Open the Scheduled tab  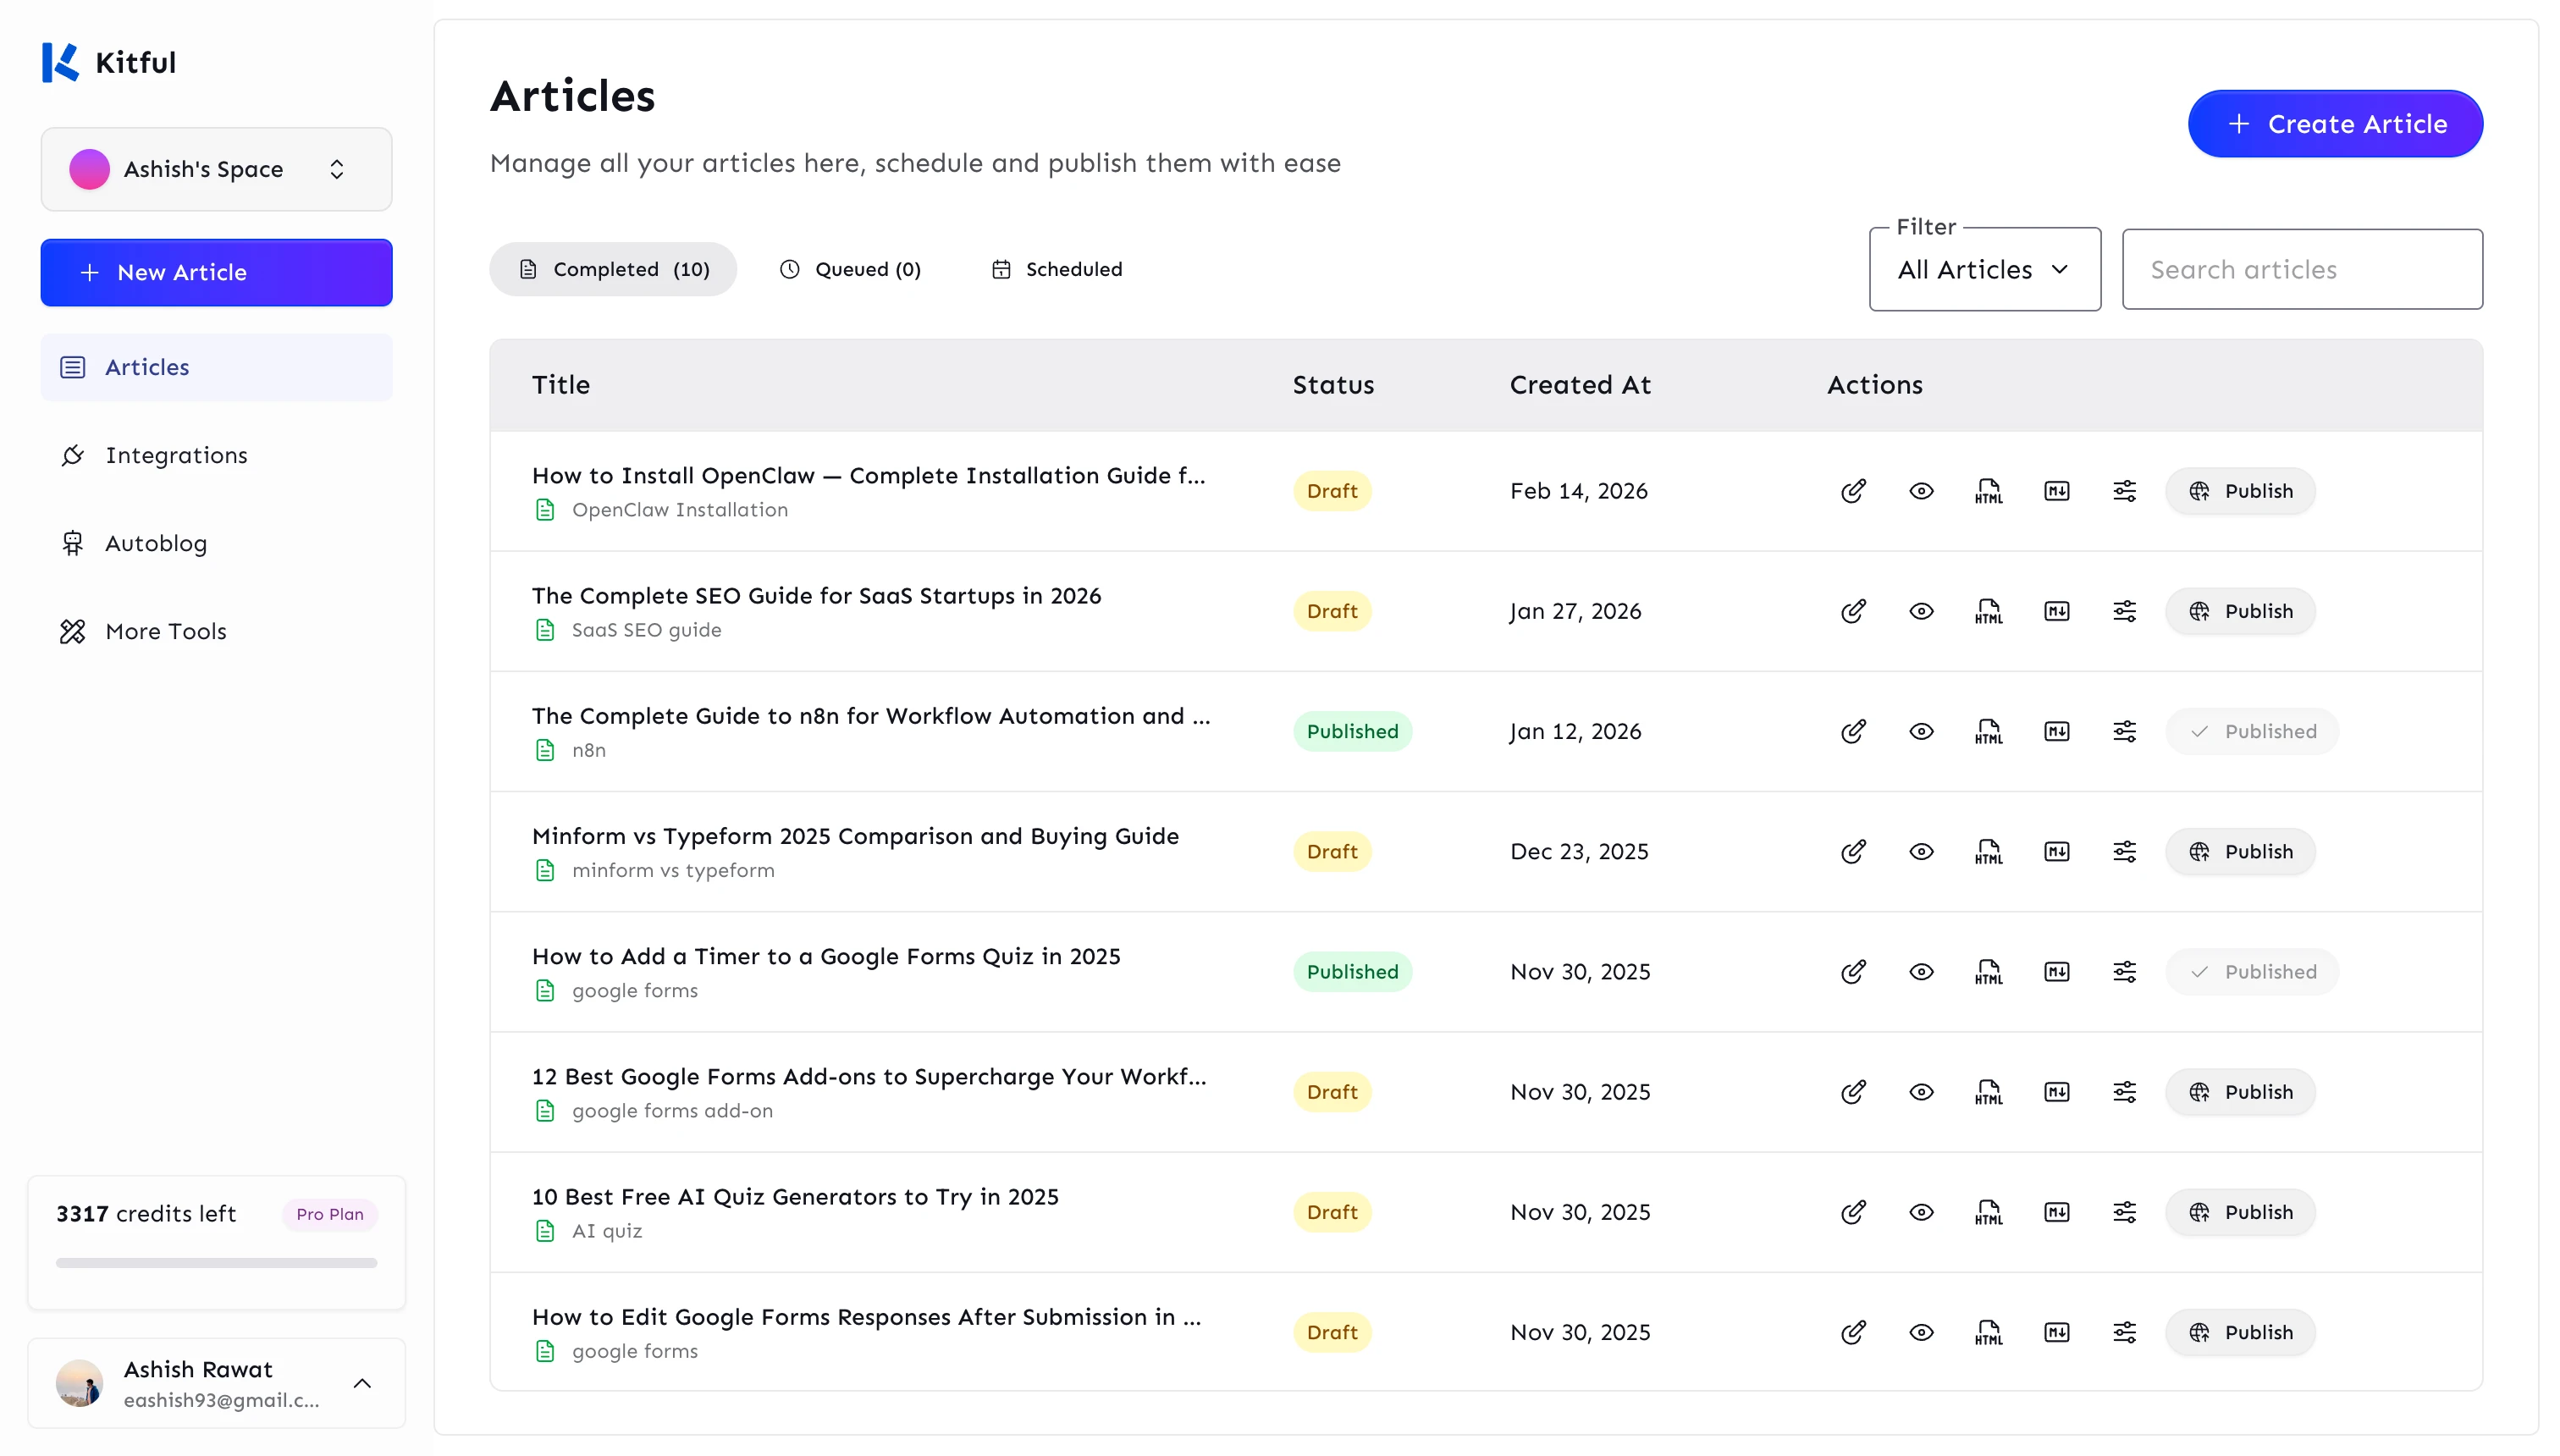tap(1057, 269)
